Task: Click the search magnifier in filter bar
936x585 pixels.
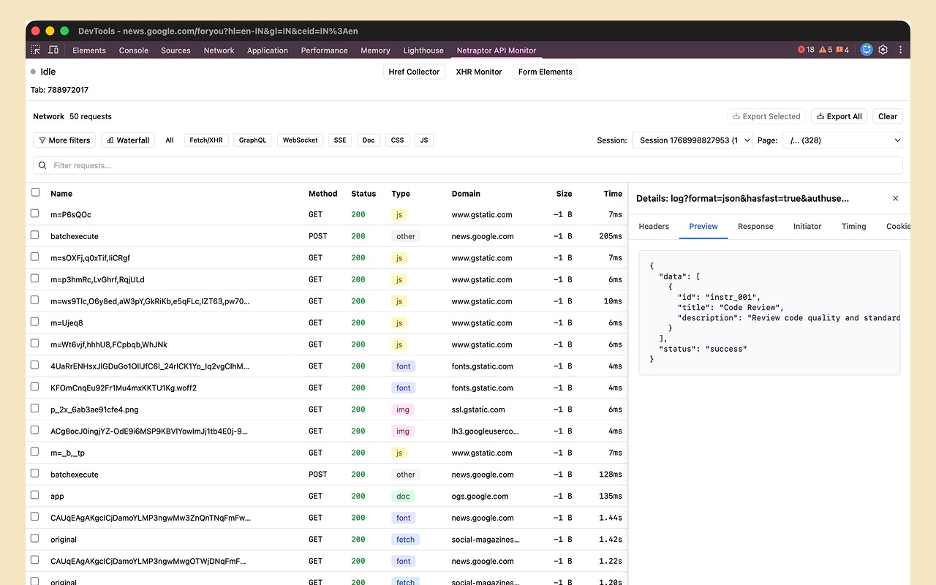Action: 42,165
